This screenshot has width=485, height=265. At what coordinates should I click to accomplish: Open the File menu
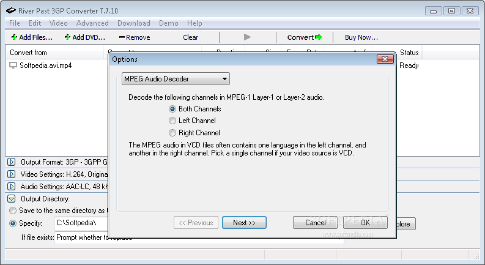15,23
